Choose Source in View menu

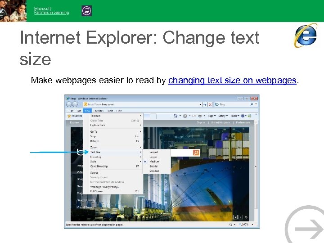point(113,172)
